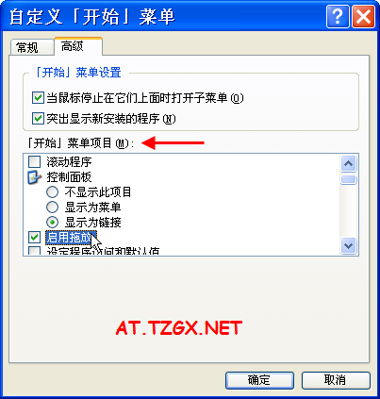The height and width of the screenshot is (399, 380).
Task: Choose 显示为菜单 radio option
Action: [52, 208]
